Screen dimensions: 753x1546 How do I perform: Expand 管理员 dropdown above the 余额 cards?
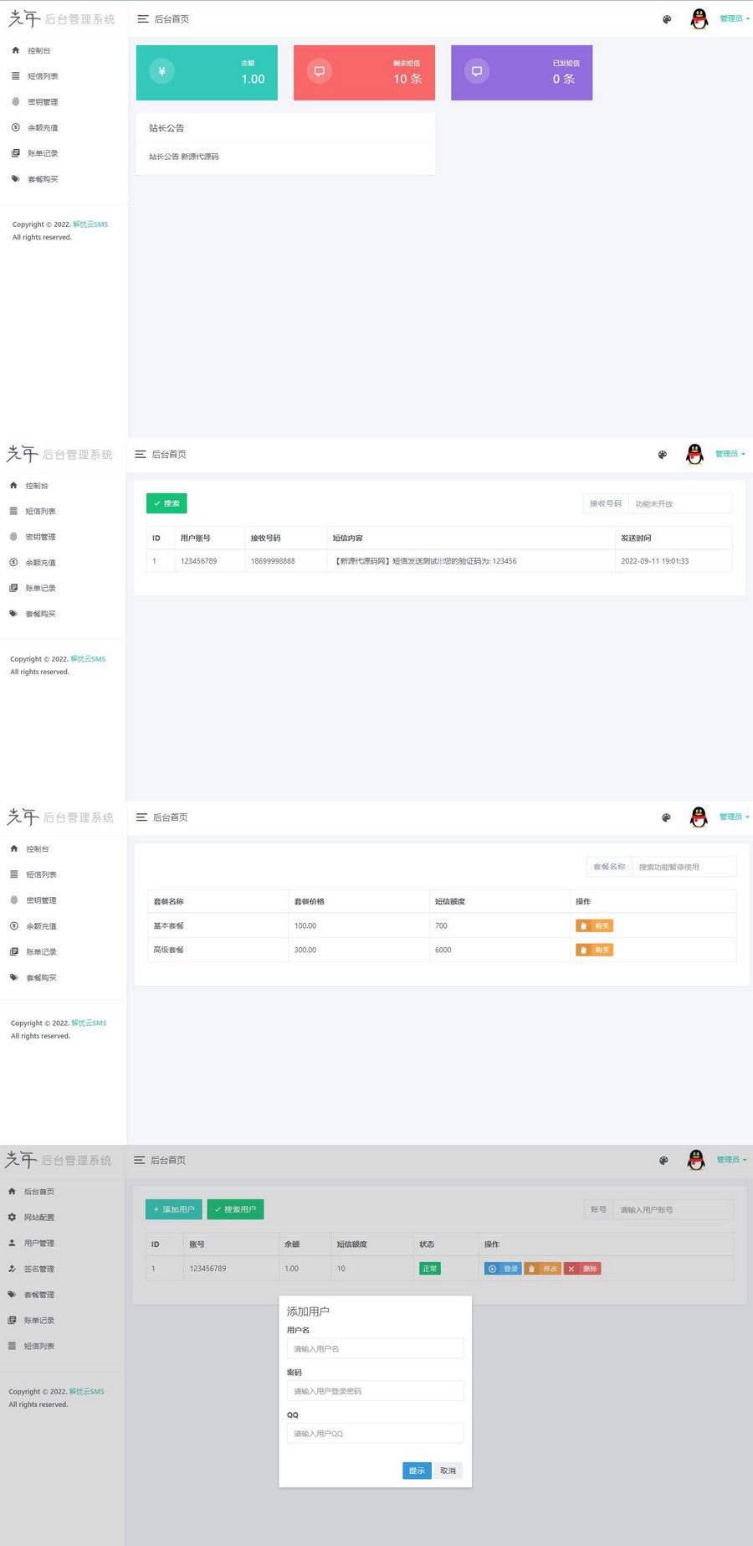click(x=733, y=18)
